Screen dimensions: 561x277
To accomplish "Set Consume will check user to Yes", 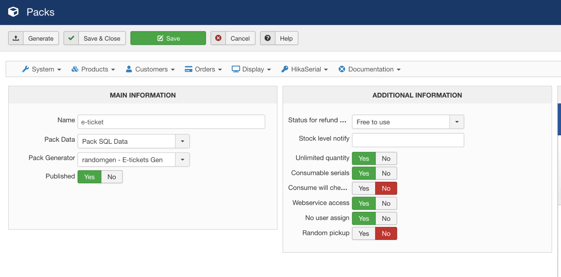I will 364,188.
